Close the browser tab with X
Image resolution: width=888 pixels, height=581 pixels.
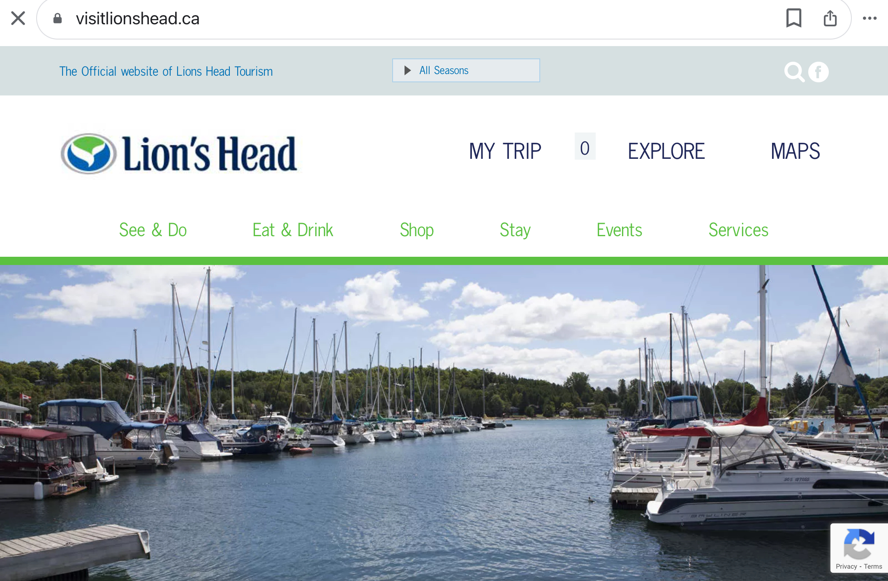point(18,18)
